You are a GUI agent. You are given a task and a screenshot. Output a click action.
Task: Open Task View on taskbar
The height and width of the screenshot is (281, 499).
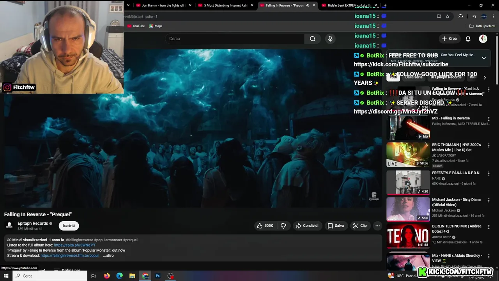(94, 276)
